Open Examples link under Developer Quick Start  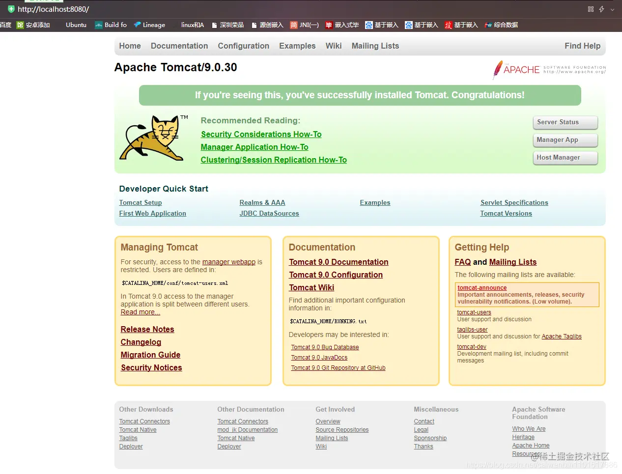375,202
